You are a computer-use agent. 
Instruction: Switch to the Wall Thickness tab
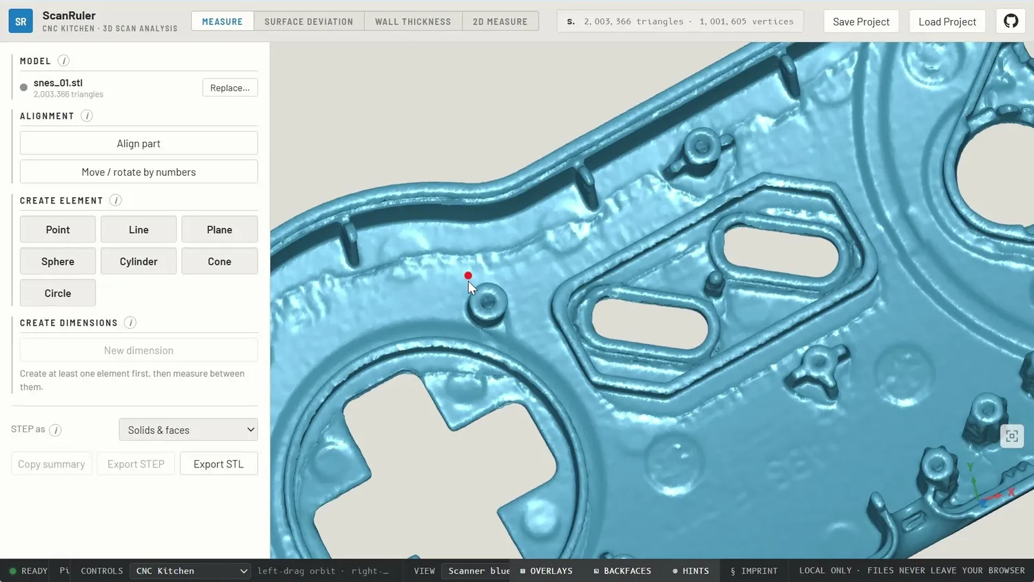pyautogui.click(x=413, y=21)
